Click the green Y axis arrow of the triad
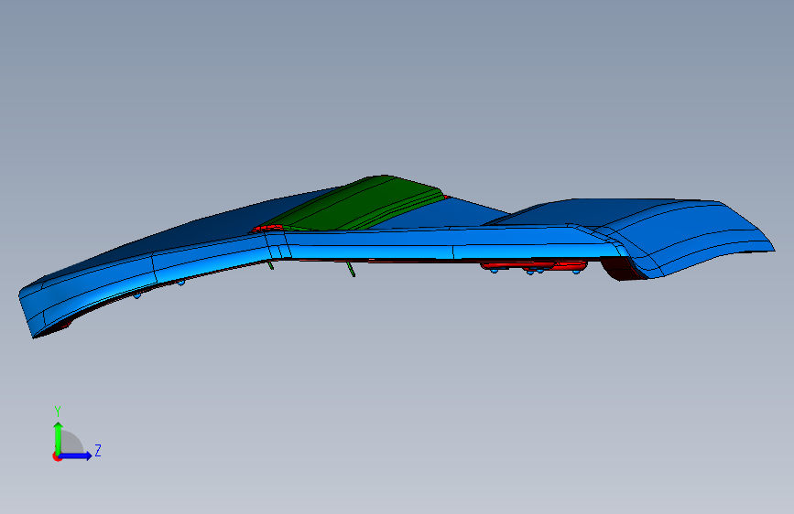Screen dimensions: 794x514 59,438
